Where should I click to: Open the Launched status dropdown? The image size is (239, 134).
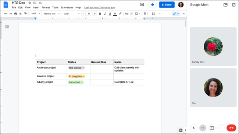tap(76, 82)
